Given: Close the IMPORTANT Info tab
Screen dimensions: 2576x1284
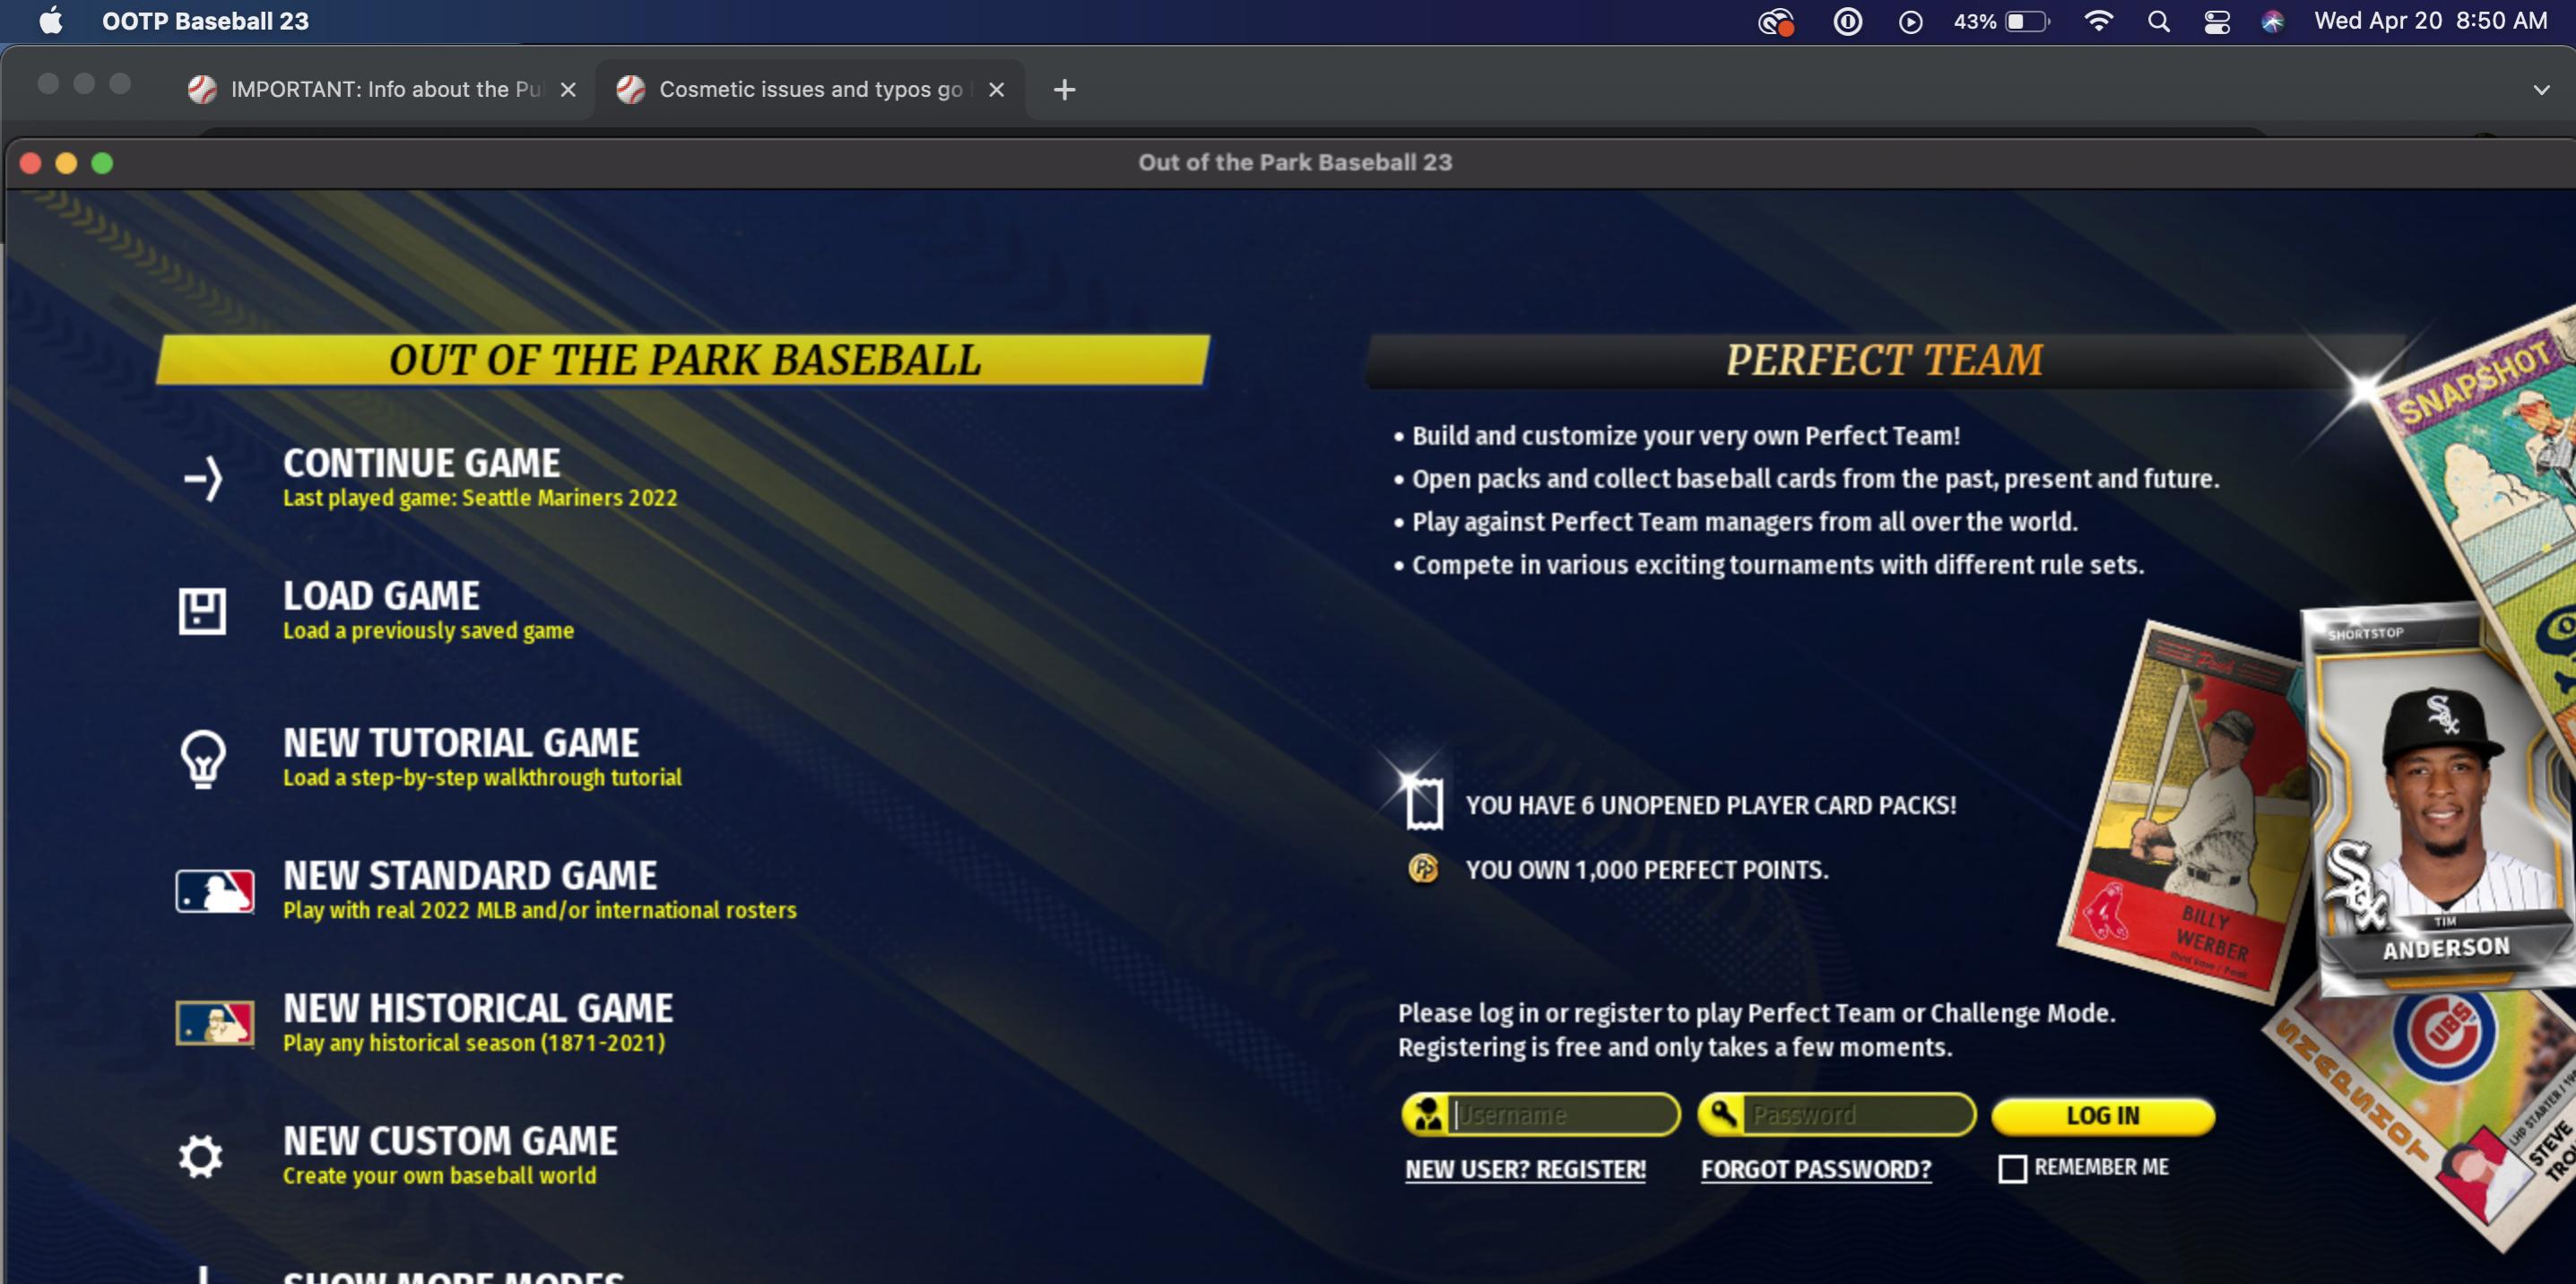Looking at the screenshot, I should click(x=568, y=90).
